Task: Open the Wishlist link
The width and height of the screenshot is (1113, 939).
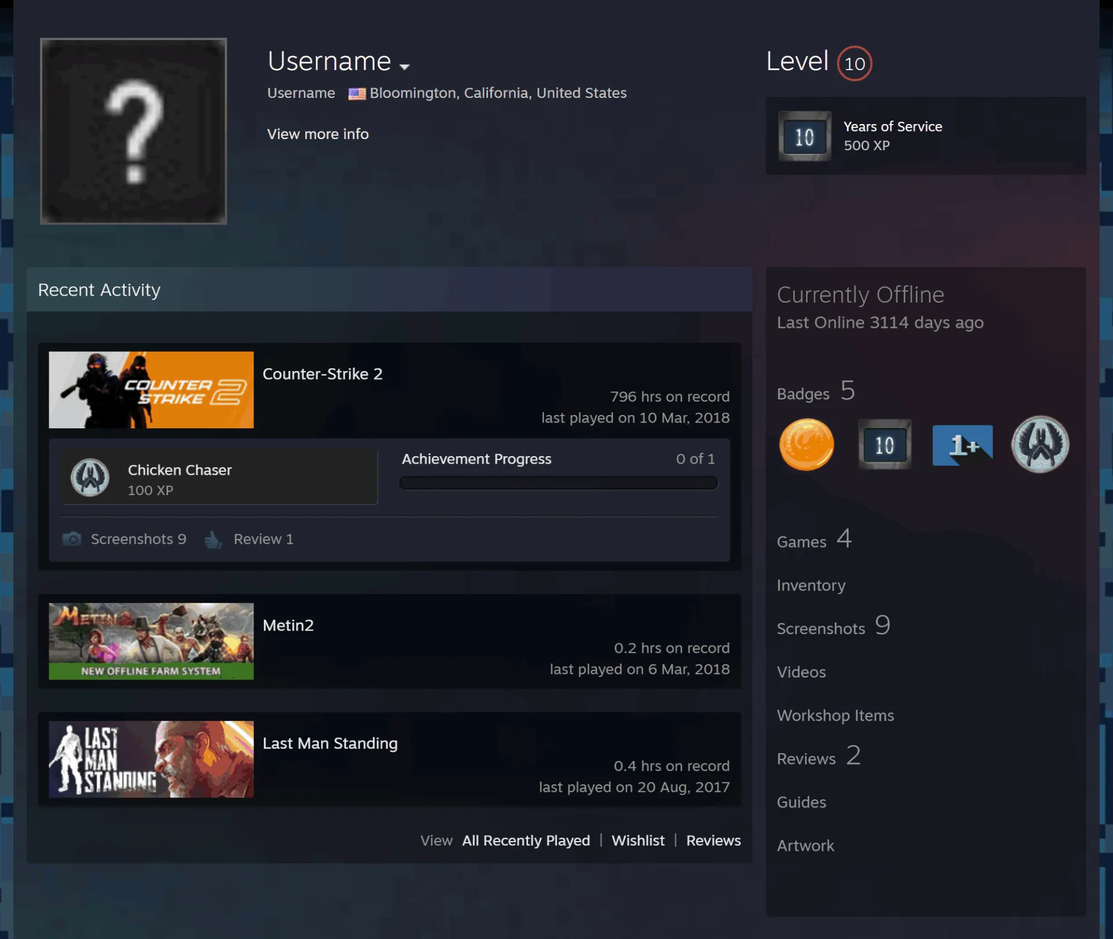Action: pyautogui.click(x=638, y=840)
